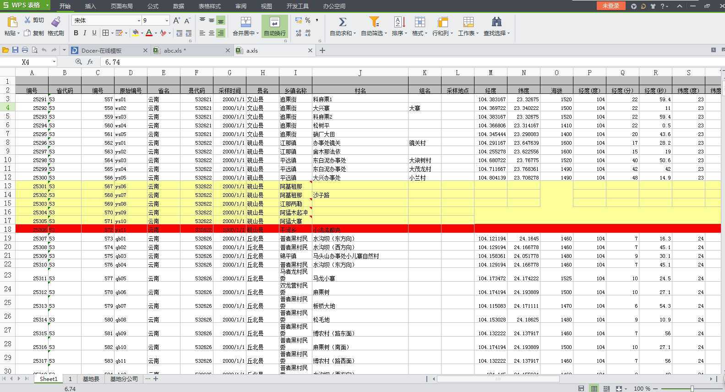
Task: Toggle bottom vertical alignment
Action: coord(221,21)
